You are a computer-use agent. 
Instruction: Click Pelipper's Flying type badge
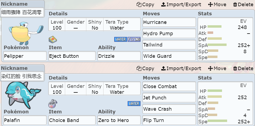(134, 39)
